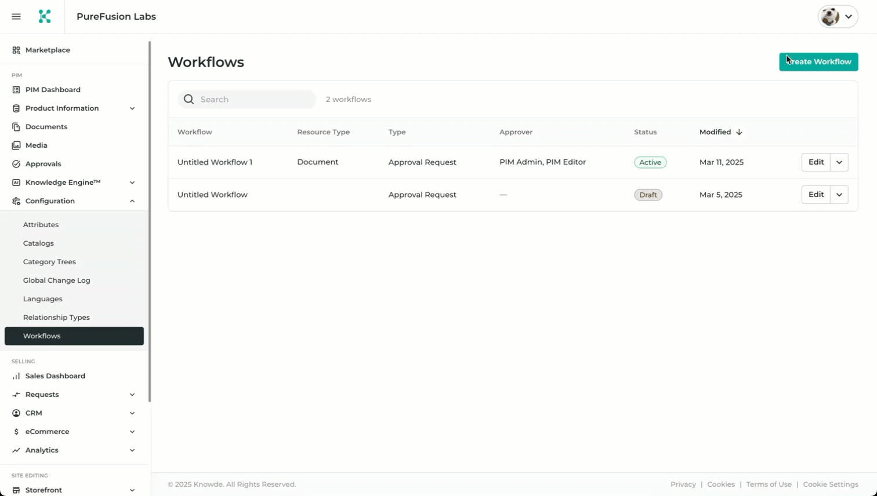This screenshot has width=877, height=496.
Task: Select Attributes under Configuration
Action: (41, 225)
